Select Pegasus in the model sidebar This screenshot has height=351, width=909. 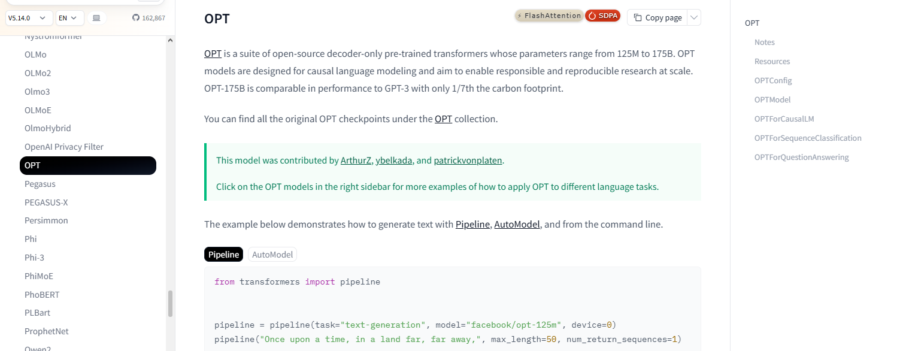[x=40, y=184]
